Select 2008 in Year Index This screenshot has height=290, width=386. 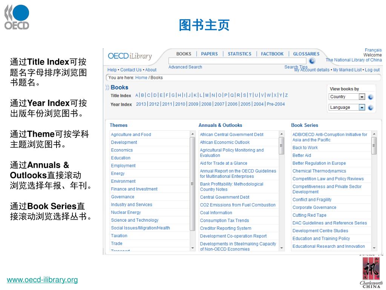[206, 104]
